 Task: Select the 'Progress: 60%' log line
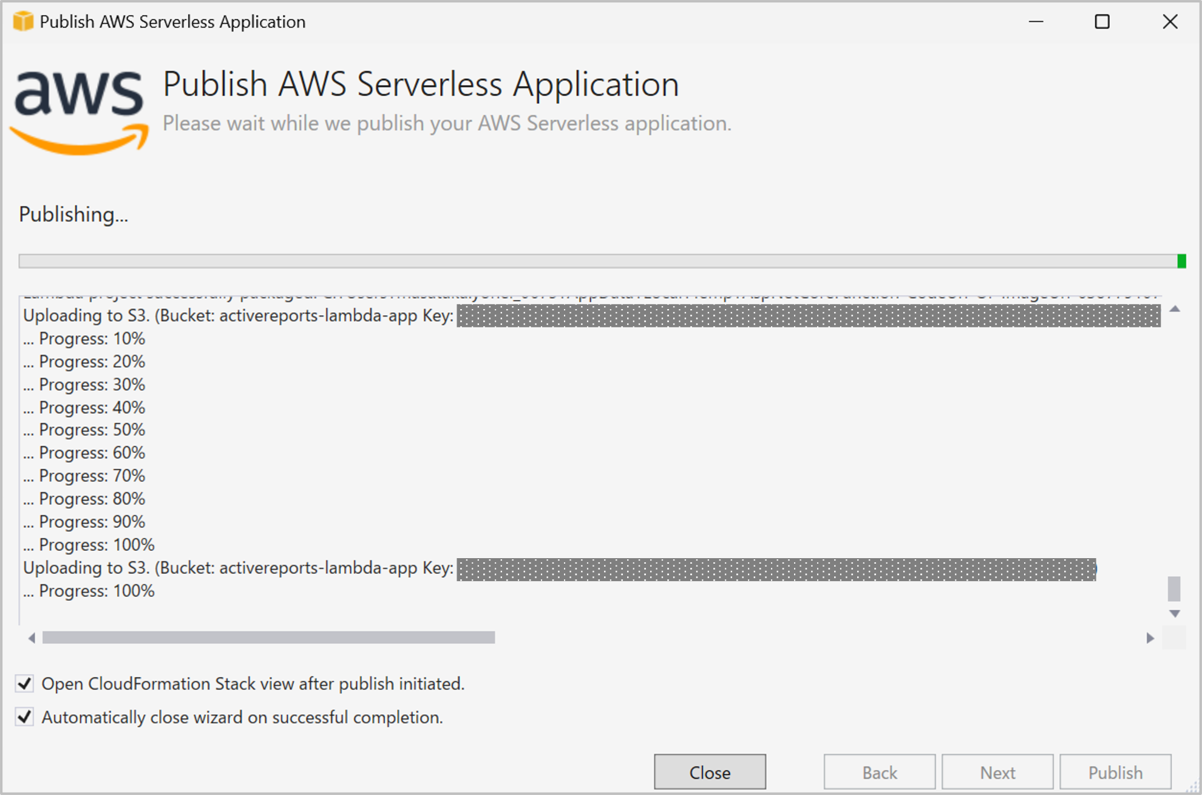tap(84, 453)
